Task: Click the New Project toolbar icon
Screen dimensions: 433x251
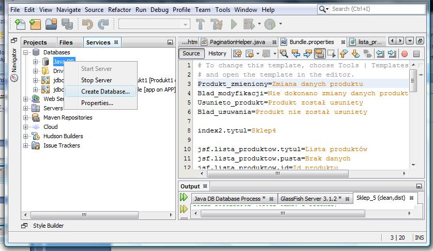Action: tap(35, 24)
